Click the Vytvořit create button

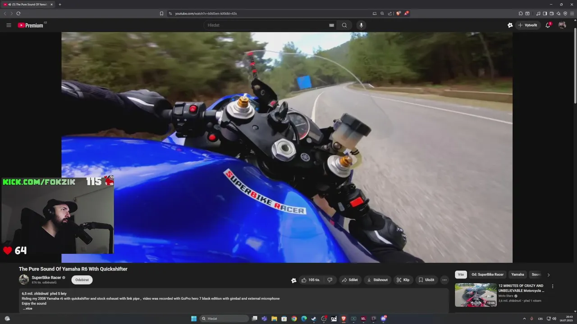pyautogui.click(x=527, y=25)
